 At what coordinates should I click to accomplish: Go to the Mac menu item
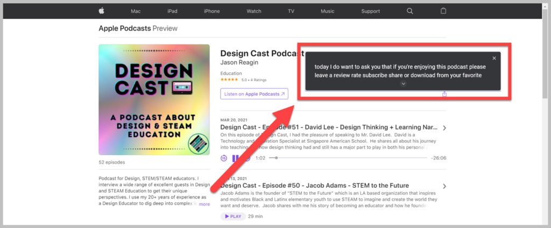pos(136,11)
